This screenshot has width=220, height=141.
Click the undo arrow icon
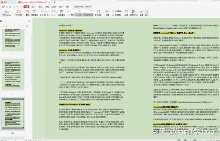point(14,7)
